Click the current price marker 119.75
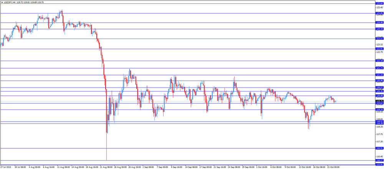 click(x=379, y=101)
